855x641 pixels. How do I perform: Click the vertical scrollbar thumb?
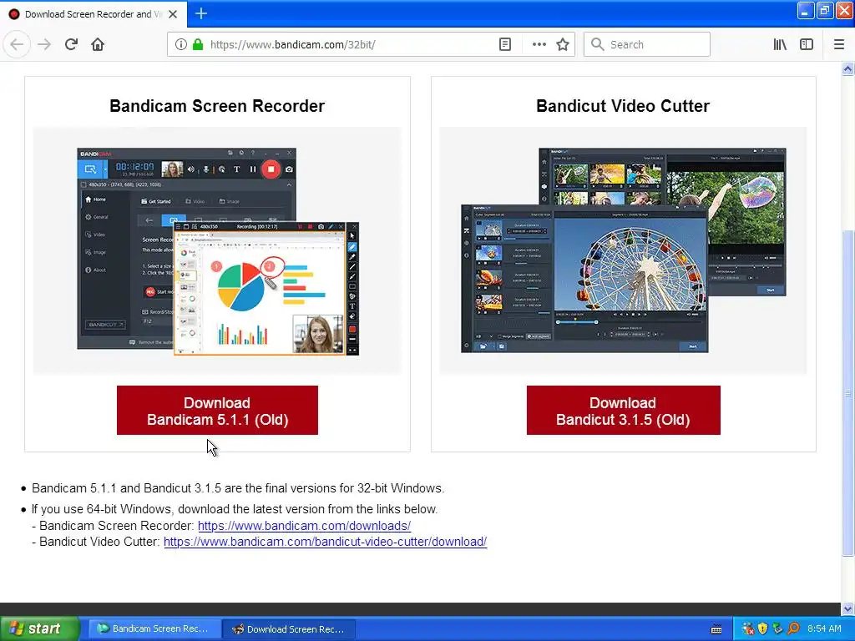coord(847,392)
